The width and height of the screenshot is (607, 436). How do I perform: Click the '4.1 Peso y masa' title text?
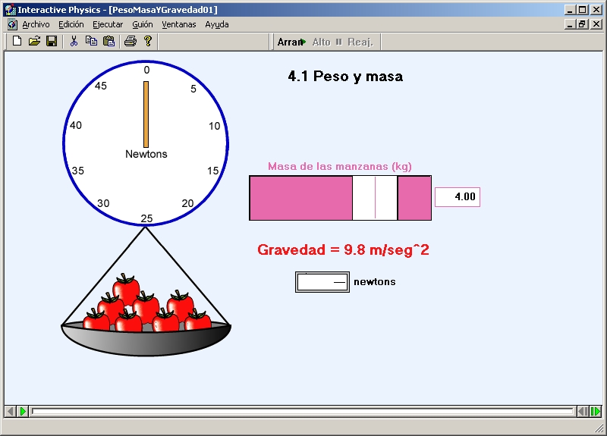click(x=345, y=77)
